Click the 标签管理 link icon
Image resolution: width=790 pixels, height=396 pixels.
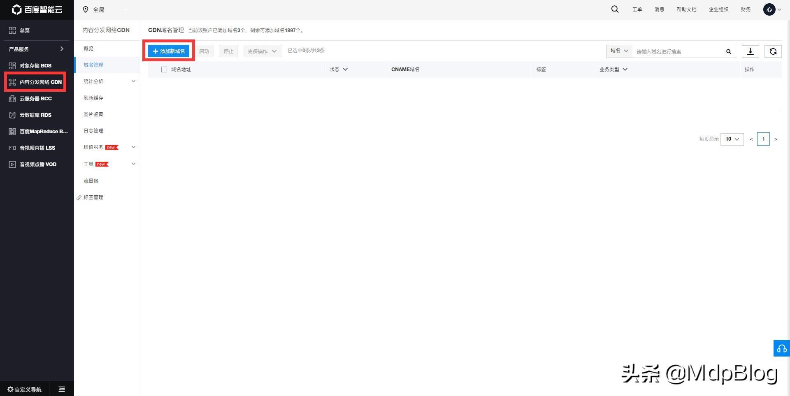pos(79,198)
